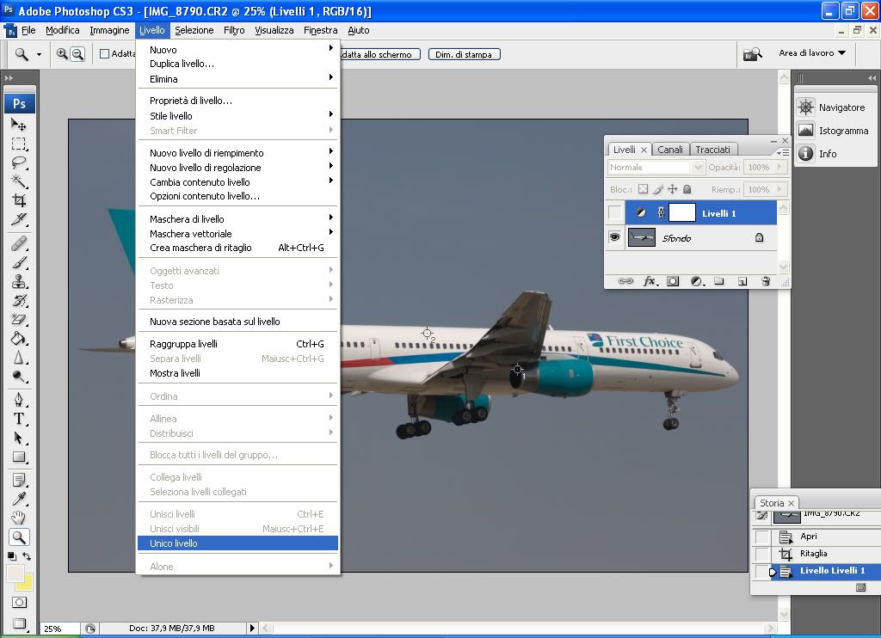This screenshot has width=881, height=638.
Task: Toggle the lock transparent pixels option
Action: [643, 189]
